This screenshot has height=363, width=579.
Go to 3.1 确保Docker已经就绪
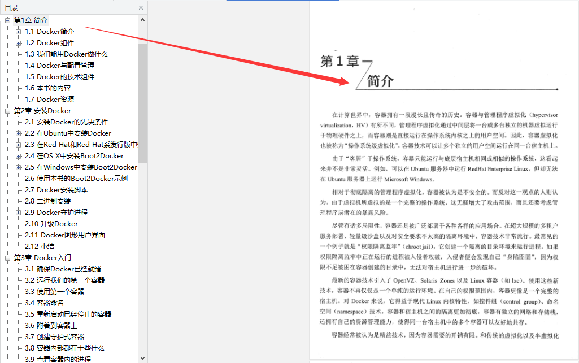tap(63, 269)
